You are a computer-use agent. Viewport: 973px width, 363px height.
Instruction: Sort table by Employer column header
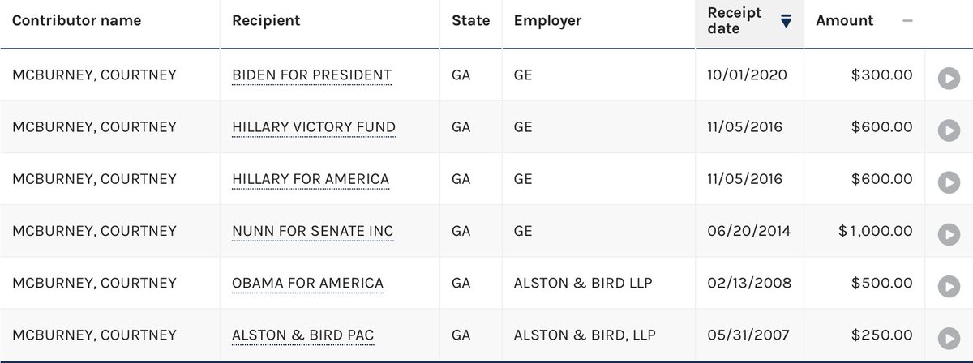547,21
